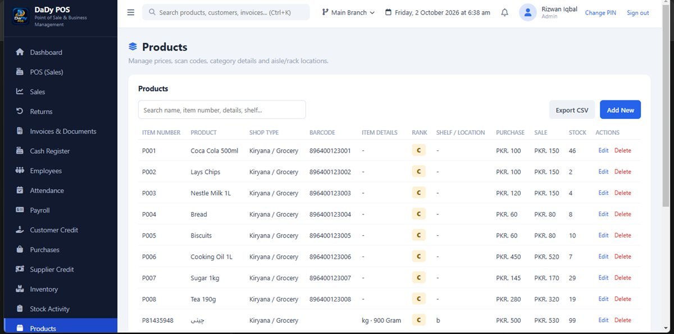Image resolution: width=674 pixels, height=334 pixels.
Task: Select Cash Register in sidebar
Action: 61,151
